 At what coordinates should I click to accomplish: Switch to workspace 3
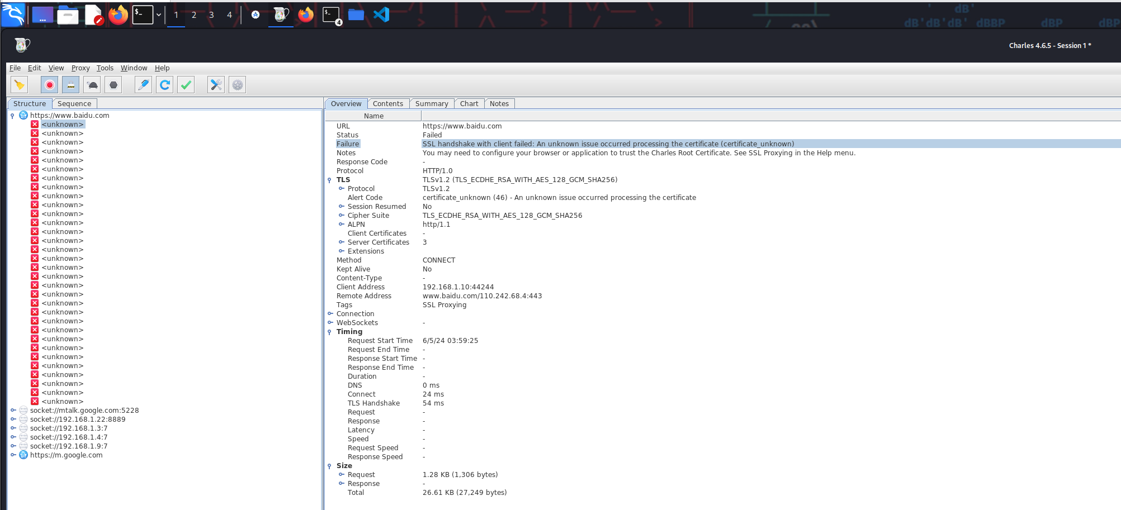coord(211,15)
